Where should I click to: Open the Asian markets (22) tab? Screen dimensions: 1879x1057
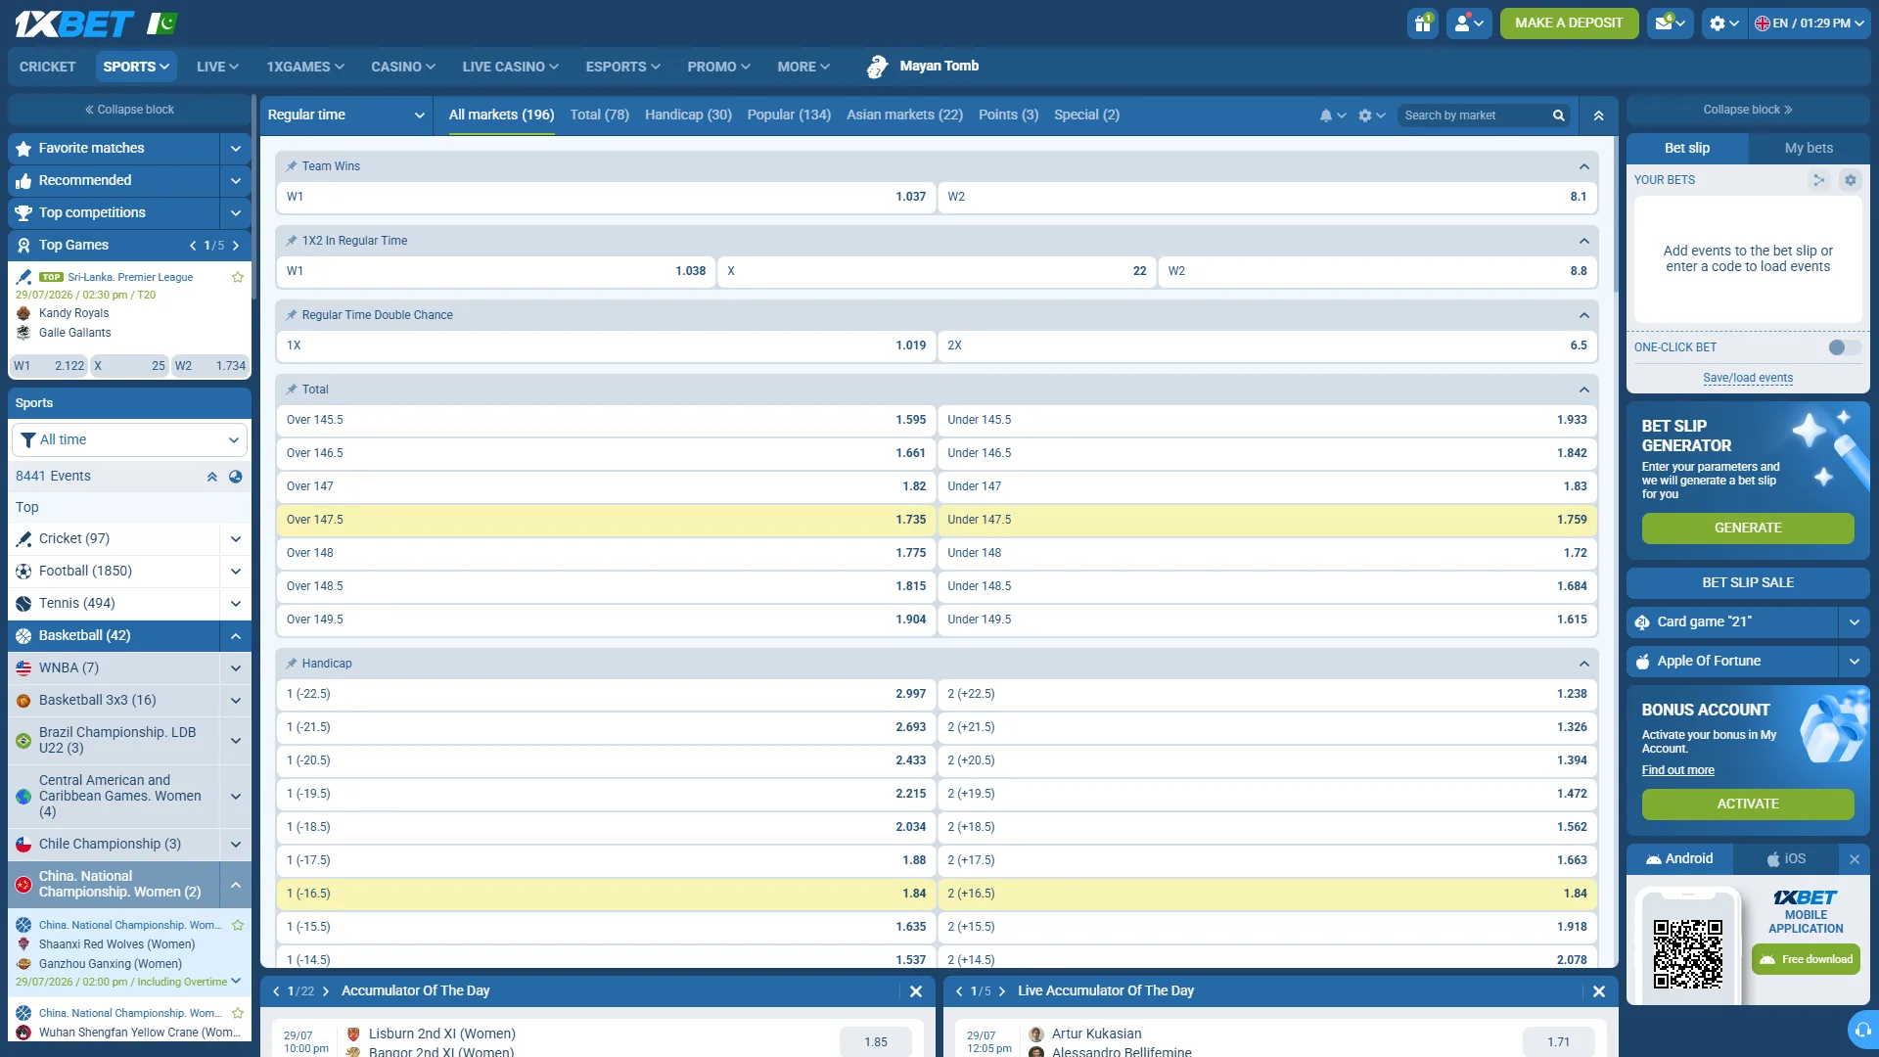click(904, 115)
